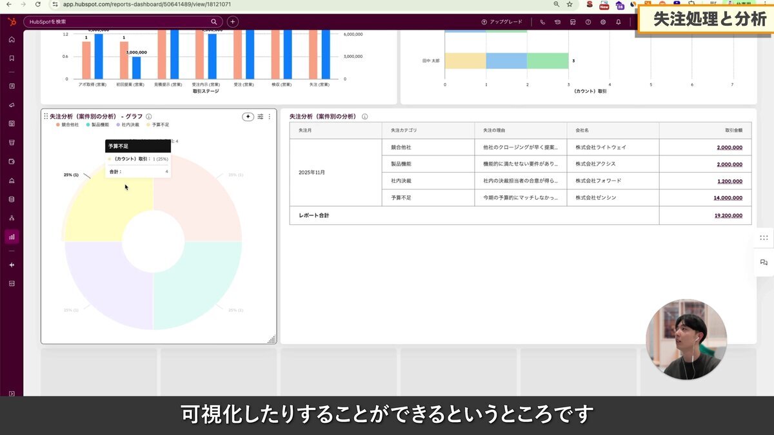The image size is (774, 435).
Task: Toggle the 社内決裁 legend item
Action: pyautogui.click(x=129, y=124)
